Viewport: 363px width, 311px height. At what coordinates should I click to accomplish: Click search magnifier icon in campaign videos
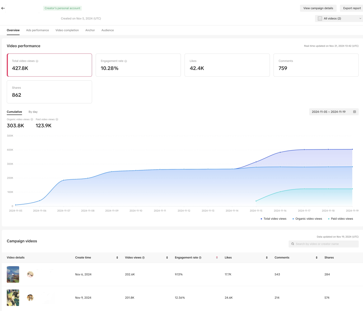(x=293, y=244)
